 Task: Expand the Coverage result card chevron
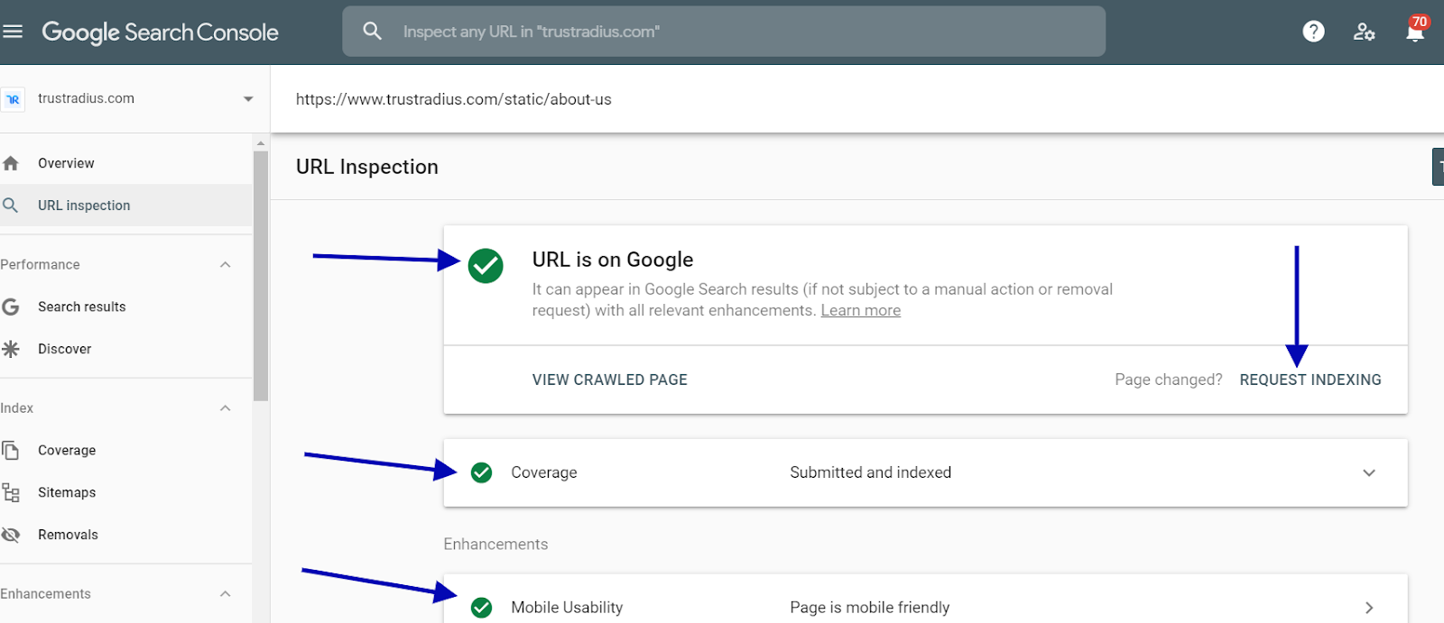[1369, 472]
